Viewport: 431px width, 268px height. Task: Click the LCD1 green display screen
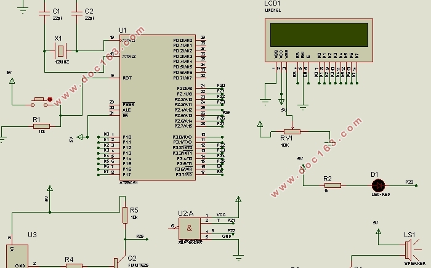coord(319,35)
